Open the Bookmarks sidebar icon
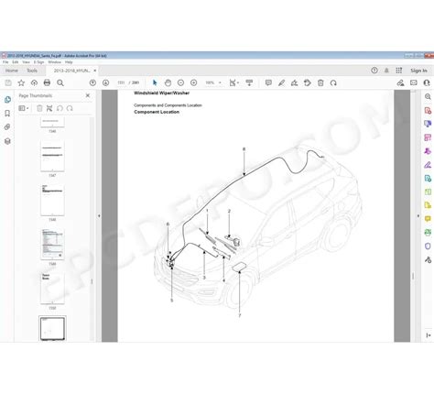434x394 pixels. (7, 114)
